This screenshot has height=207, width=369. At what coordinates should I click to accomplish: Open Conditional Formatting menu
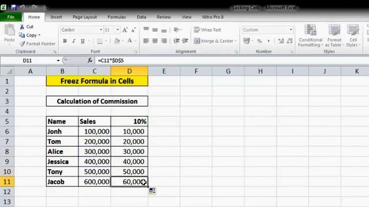point(310,36)
